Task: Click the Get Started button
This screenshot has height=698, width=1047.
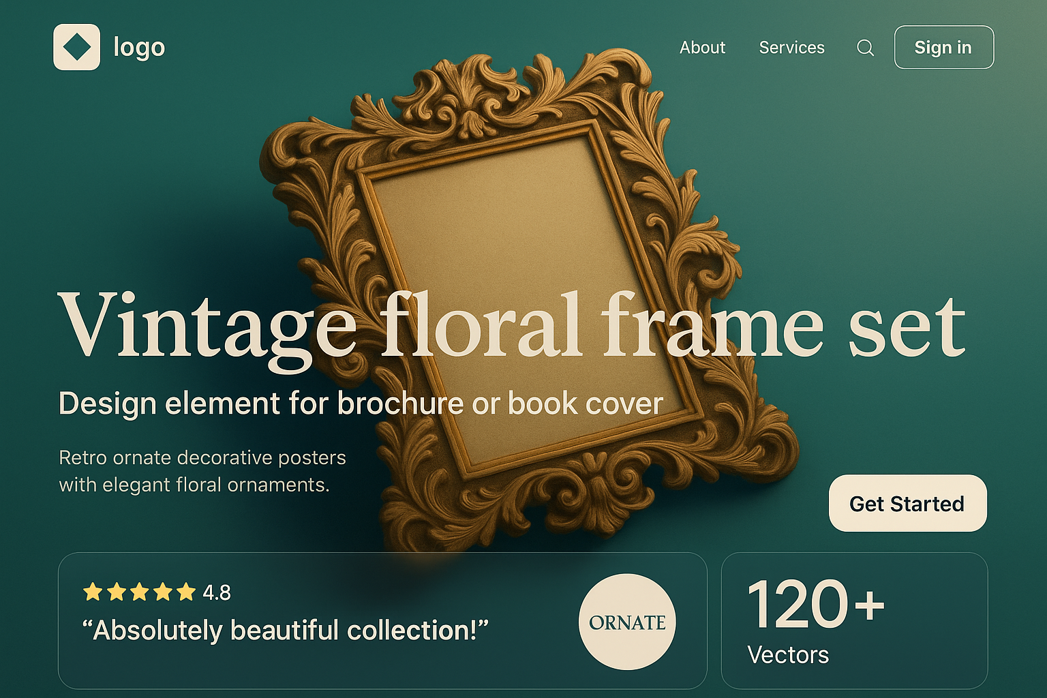Action: (x=907, y=503)
